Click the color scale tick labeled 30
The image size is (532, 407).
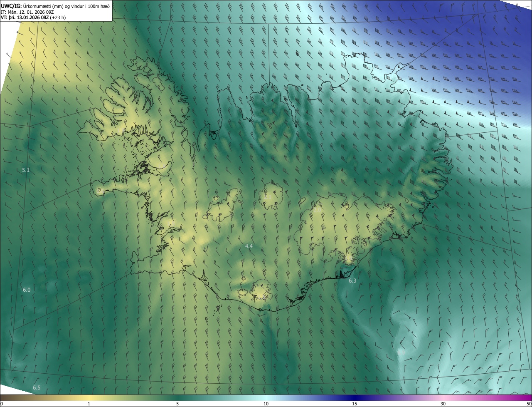click(x=443, y=404)
